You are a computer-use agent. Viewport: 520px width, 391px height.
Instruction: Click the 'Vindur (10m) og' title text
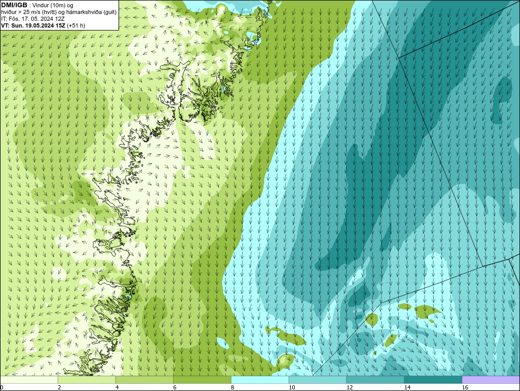53,6
